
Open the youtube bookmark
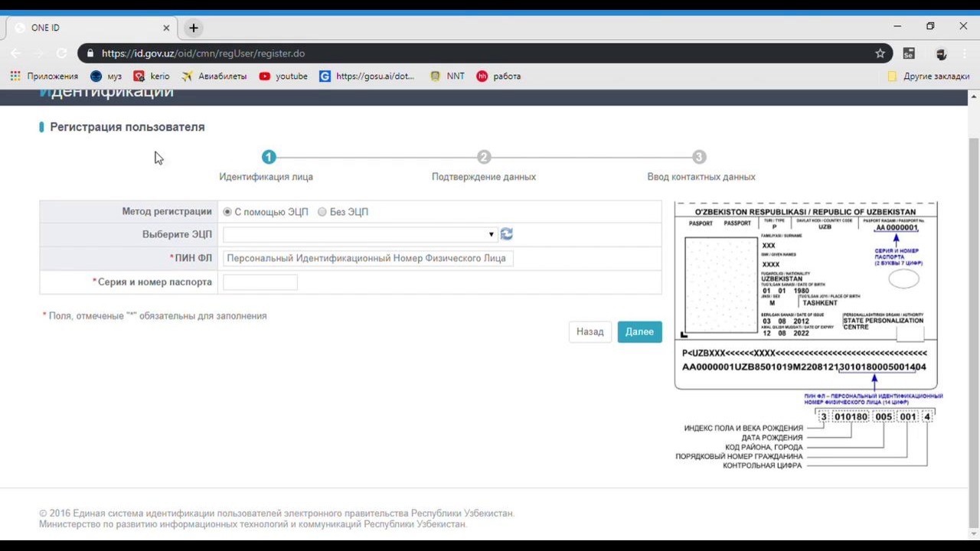tap(283, 77)
